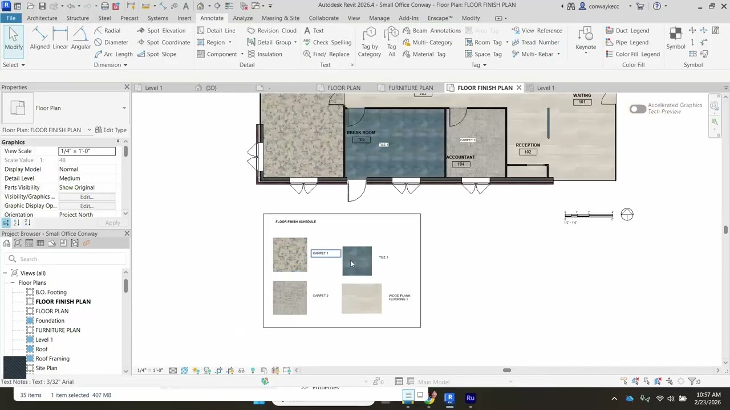Screen dimensions: 730x410
Task: Place a Spot Coordinate annotation
Action: click(164, 43)
